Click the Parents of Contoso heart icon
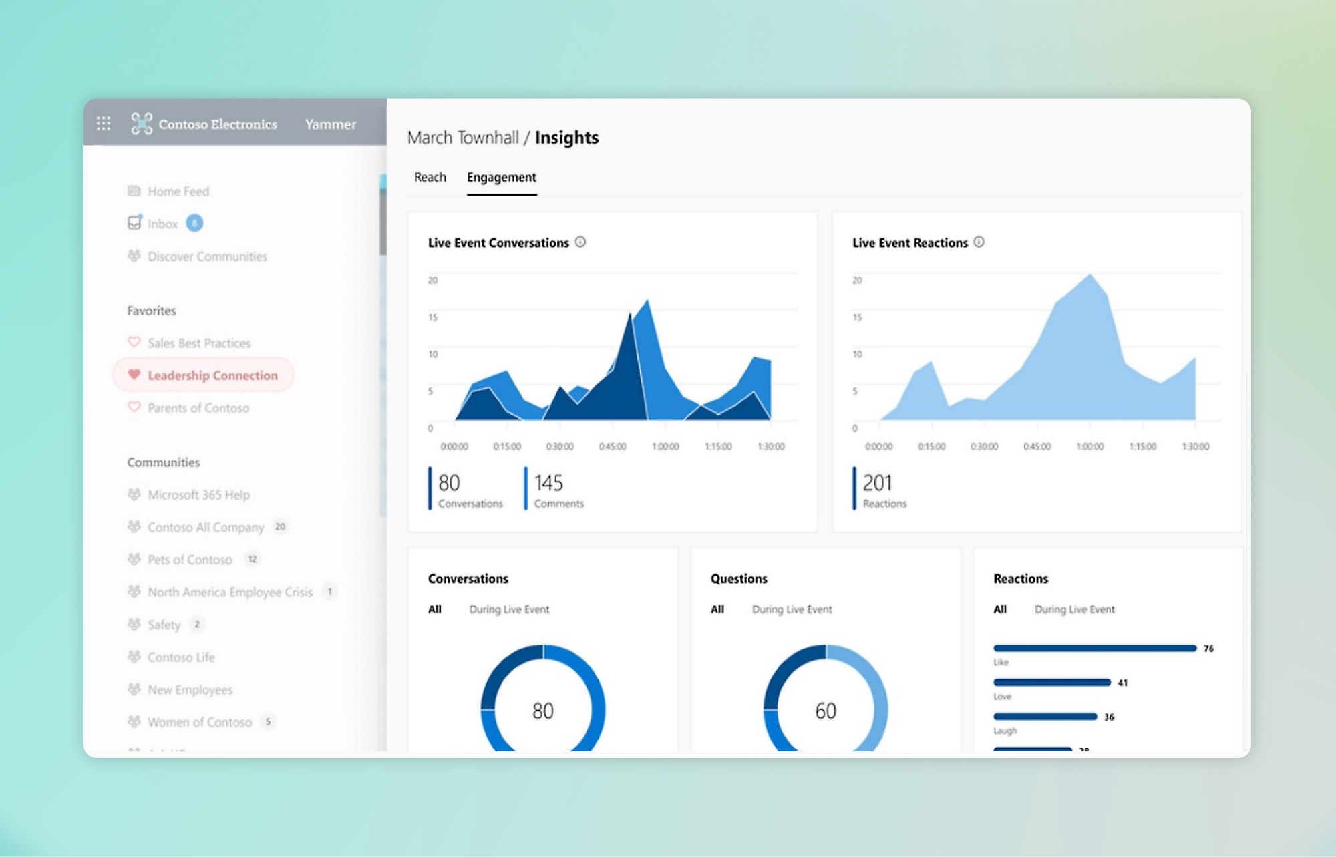This screenshot has width=1336, height=857. 134,407
